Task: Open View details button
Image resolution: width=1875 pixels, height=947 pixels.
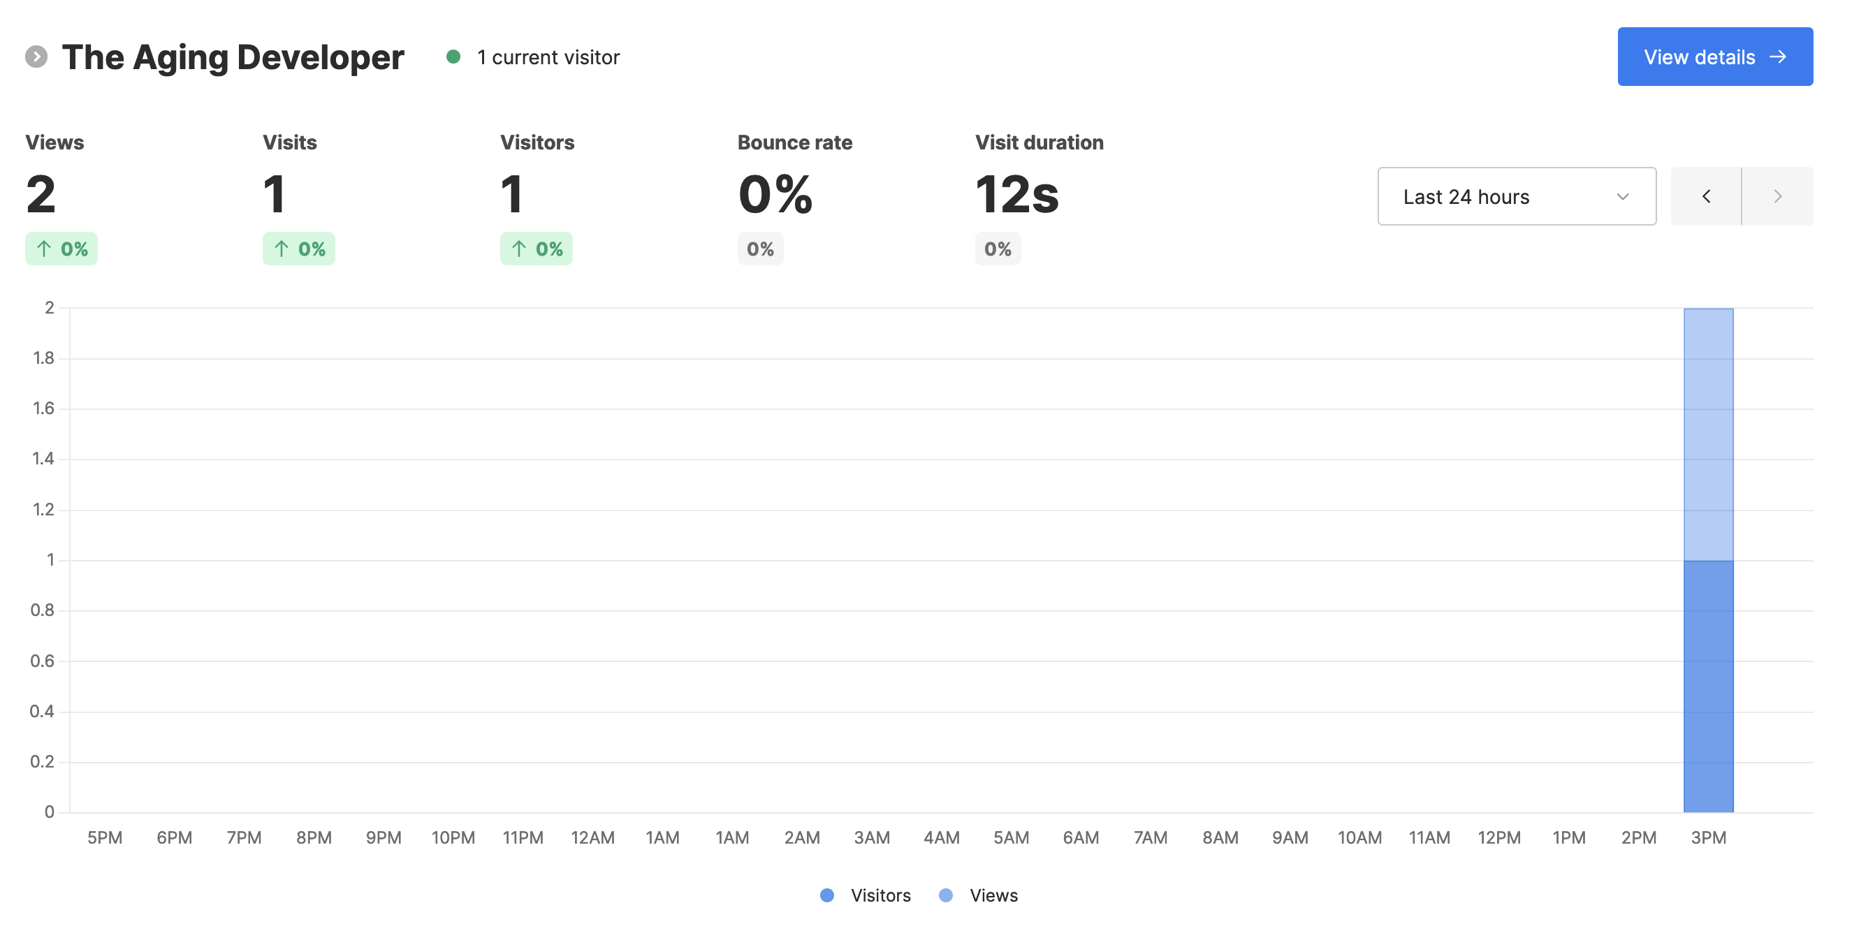Action: [x=1714, y=57]
